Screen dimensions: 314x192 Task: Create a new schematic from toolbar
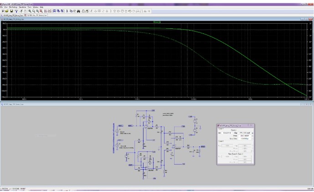pos(3,11)
